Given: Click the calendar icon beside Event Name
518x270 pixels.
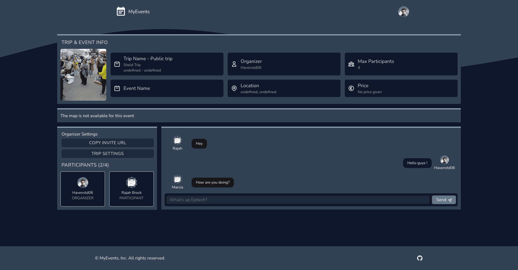Looking at the screenshot, I should (117, 88).
